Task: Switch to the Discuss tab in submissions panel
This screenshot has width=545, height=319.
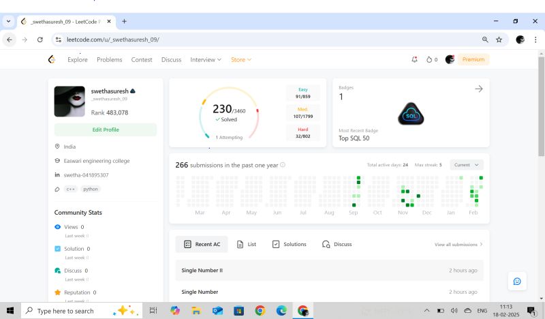Action: pyautogui.click(x=337, y=244)
